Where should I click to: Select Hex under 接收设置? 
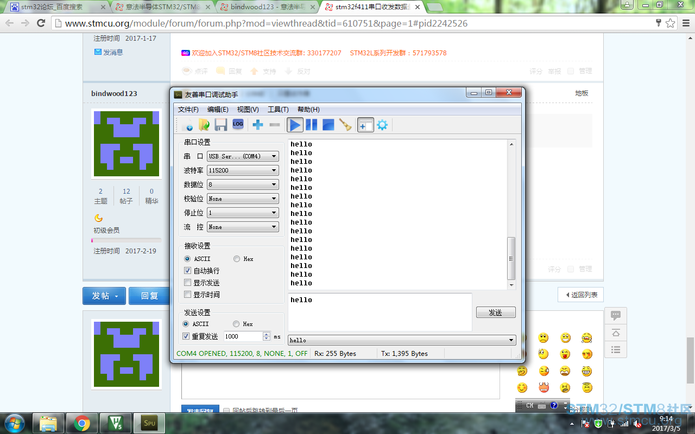pyautogui.click(x=237, y=259)
